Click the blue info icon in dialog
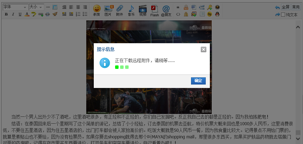 (105, 63)
